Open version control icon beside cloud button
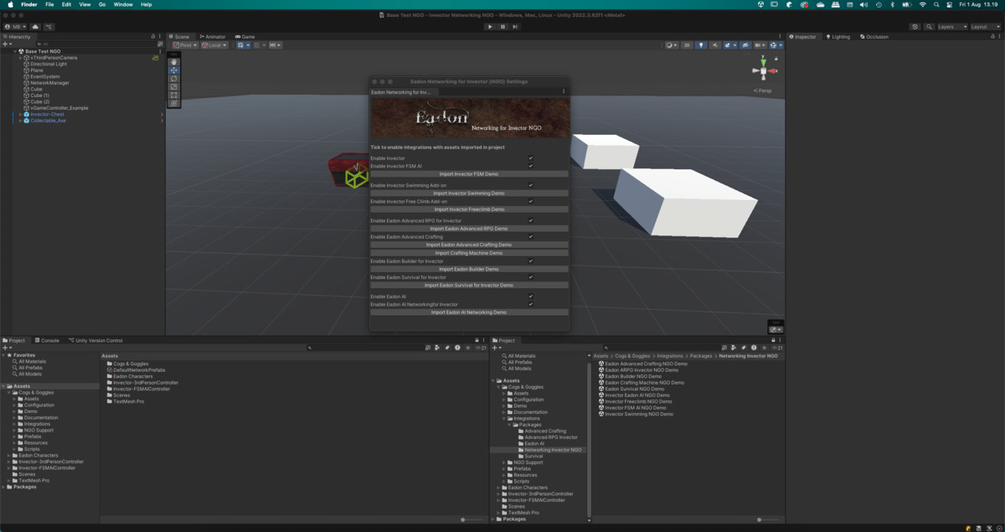 click(49, 27)
